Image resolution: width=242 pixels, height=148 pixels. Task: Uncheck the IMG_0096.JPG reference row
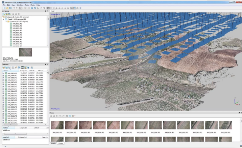3,102
